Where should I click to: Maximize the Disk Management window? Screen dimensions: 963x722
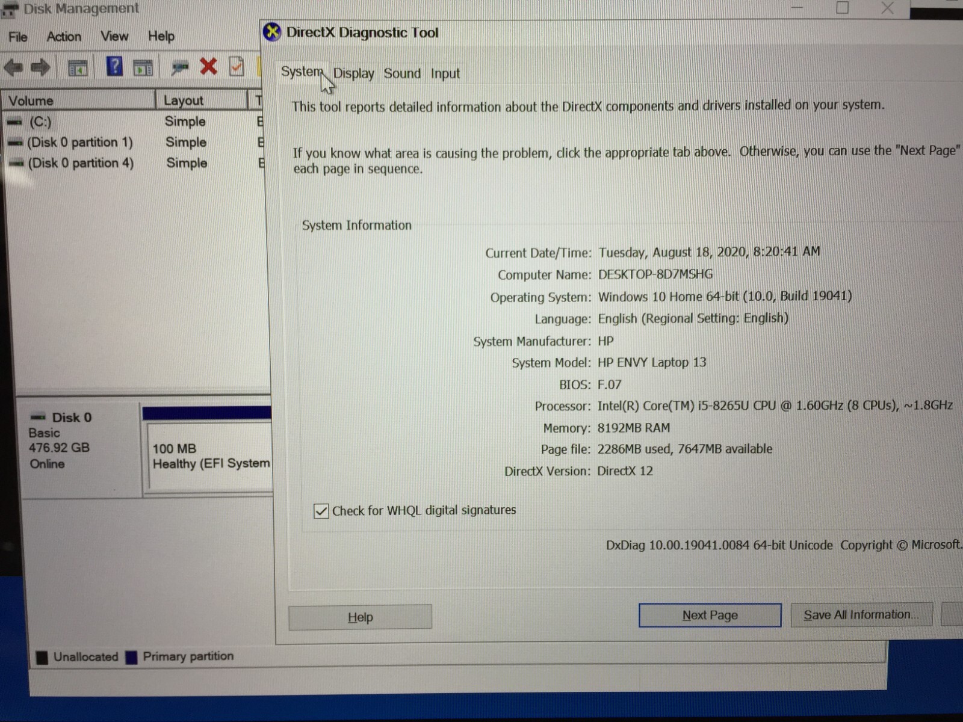coord(843,8)
